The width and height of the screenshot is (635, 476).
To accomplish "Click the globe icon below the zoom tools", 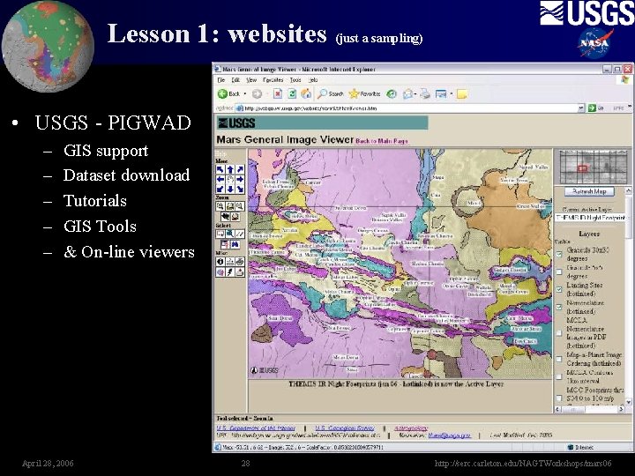I will click(x=235, y=217).
